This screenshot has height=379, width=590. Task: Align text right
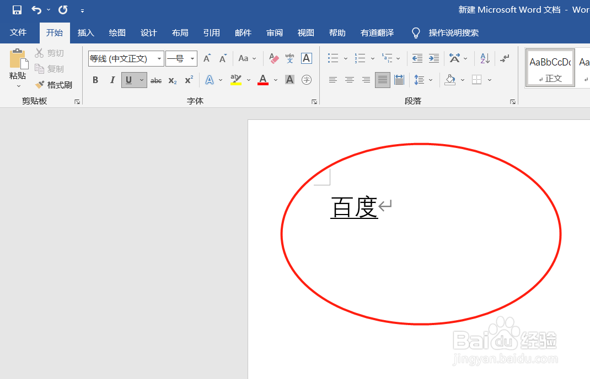pos(366,80)
